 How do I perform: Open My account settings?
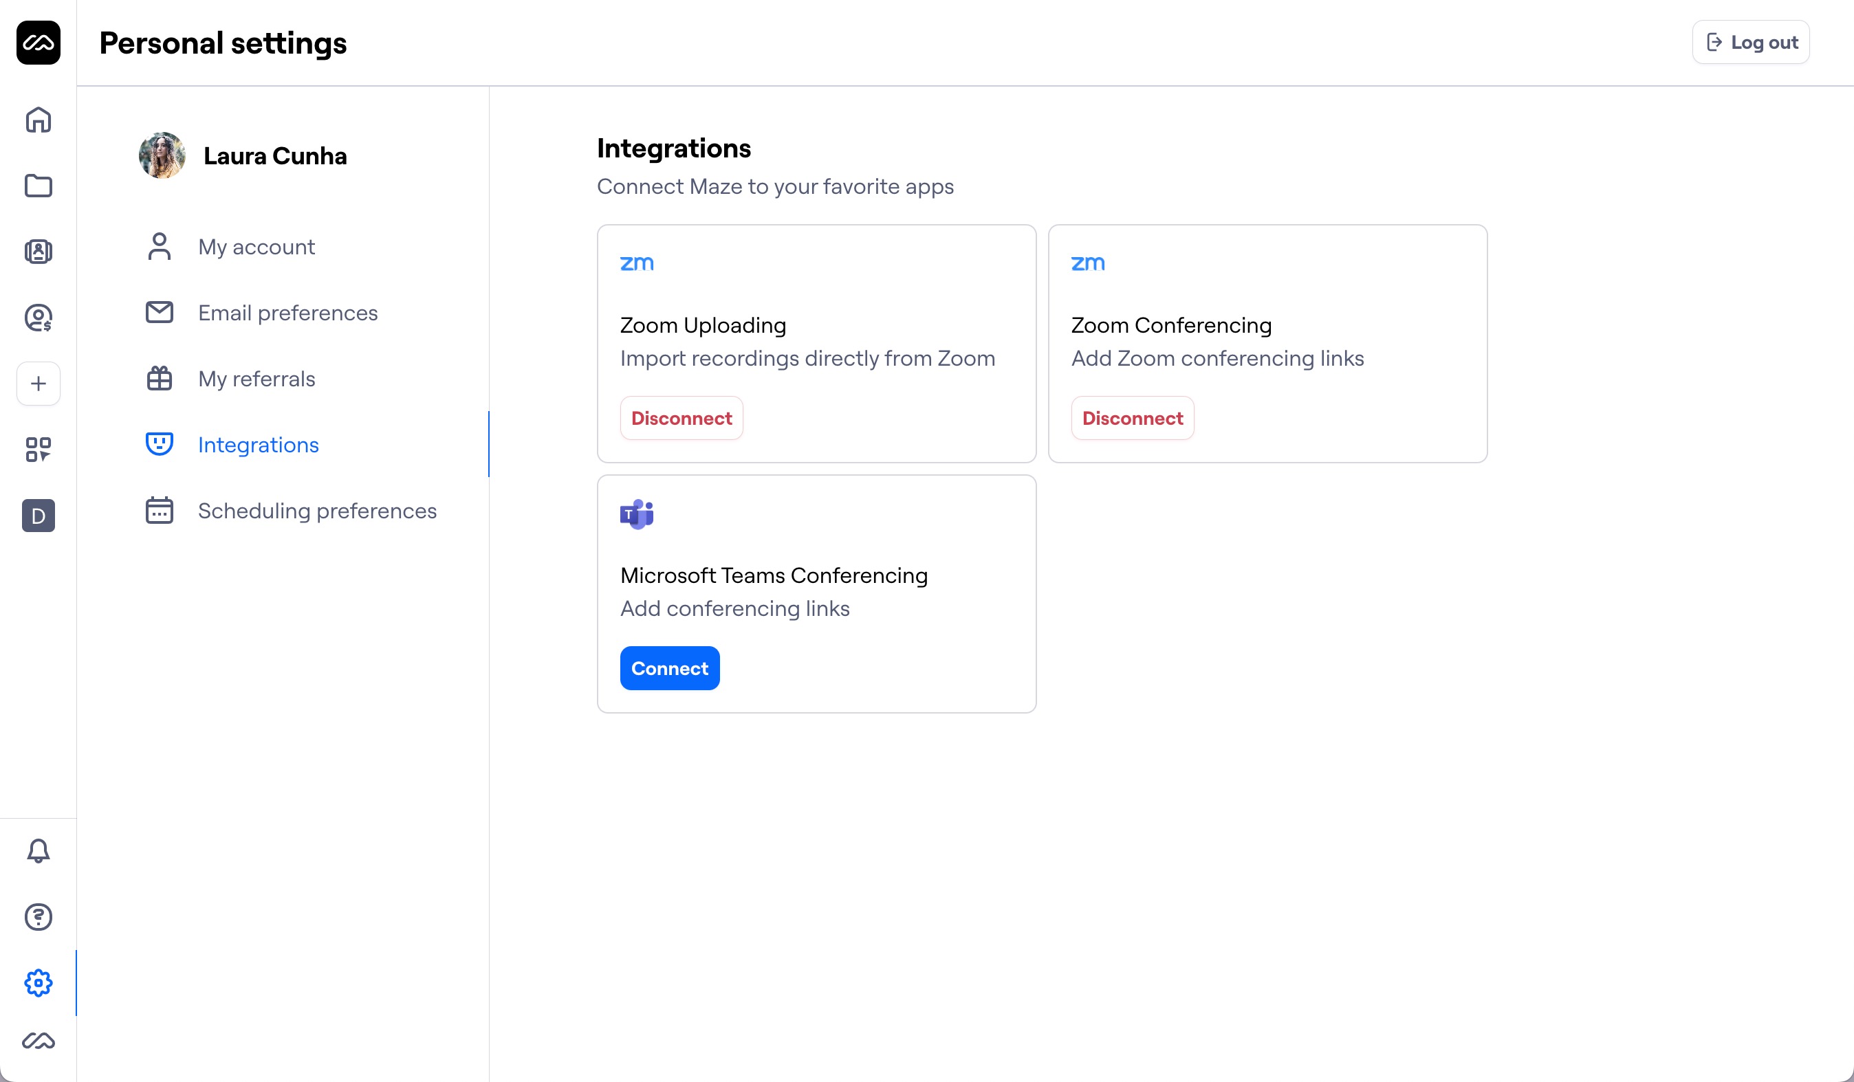(256, 246)
